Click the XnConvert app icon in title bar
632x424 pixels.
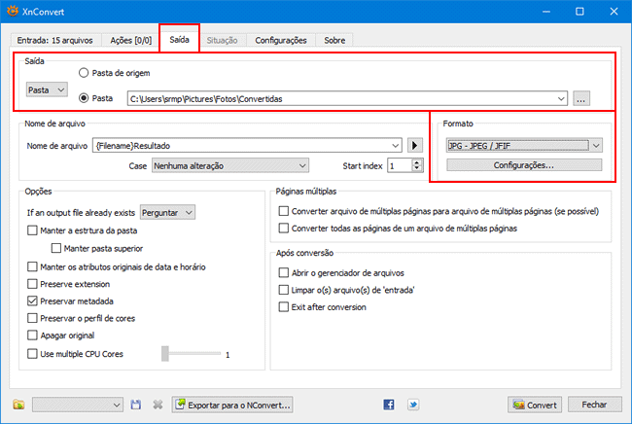click(13, 12)
